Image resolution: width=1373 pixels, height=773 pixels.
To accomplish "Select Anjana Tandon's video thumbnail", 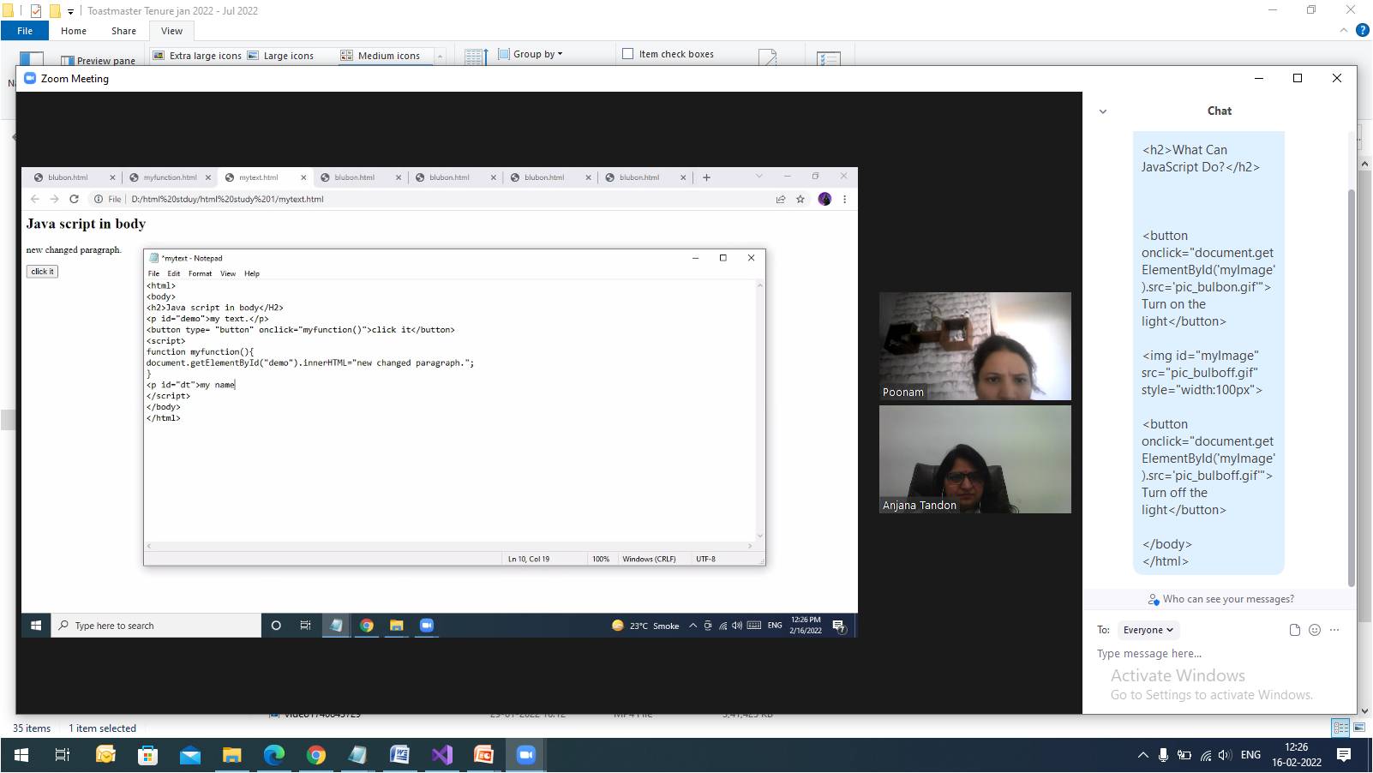I will pos(974,459).
